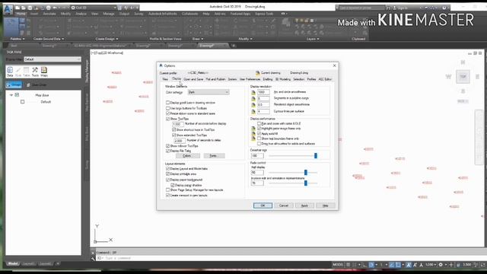Click the Save icon in quick access toolbar
This screenshot has height=274, width=487.
point(30,8)
